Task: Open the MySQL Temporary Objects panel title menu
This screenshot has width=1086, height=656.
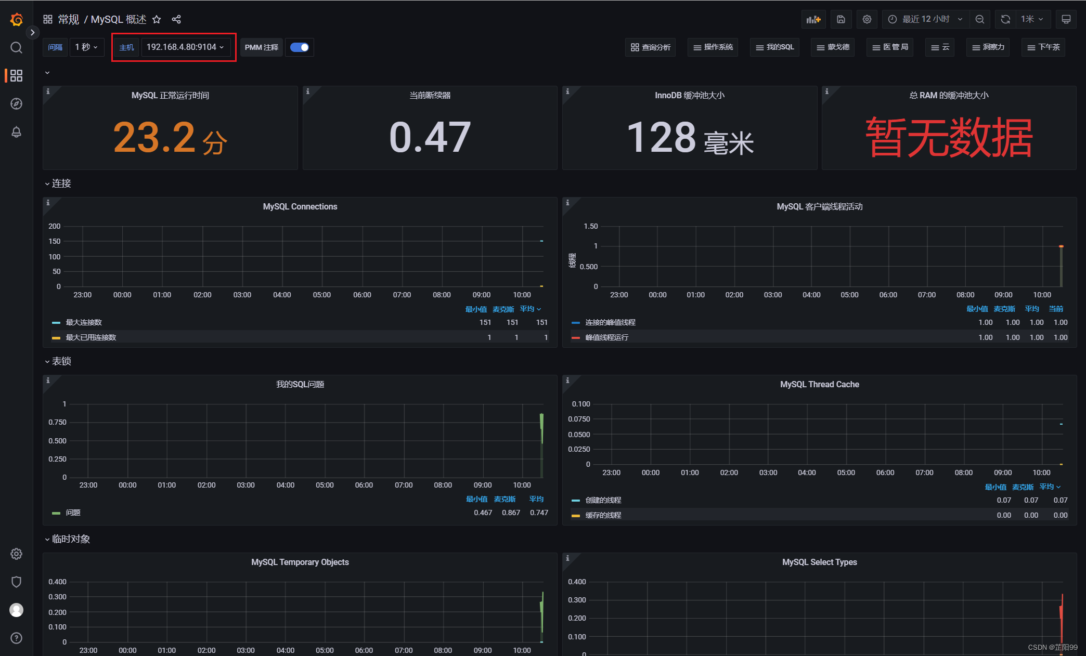Action: click(300, 562)
